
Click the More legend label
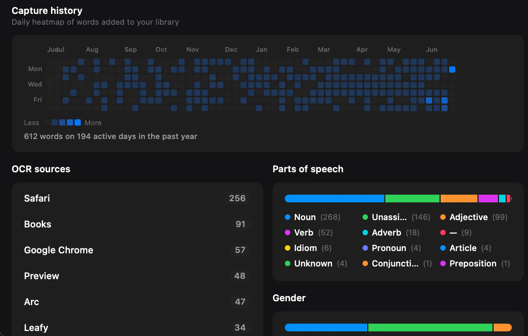click(93, 123)
